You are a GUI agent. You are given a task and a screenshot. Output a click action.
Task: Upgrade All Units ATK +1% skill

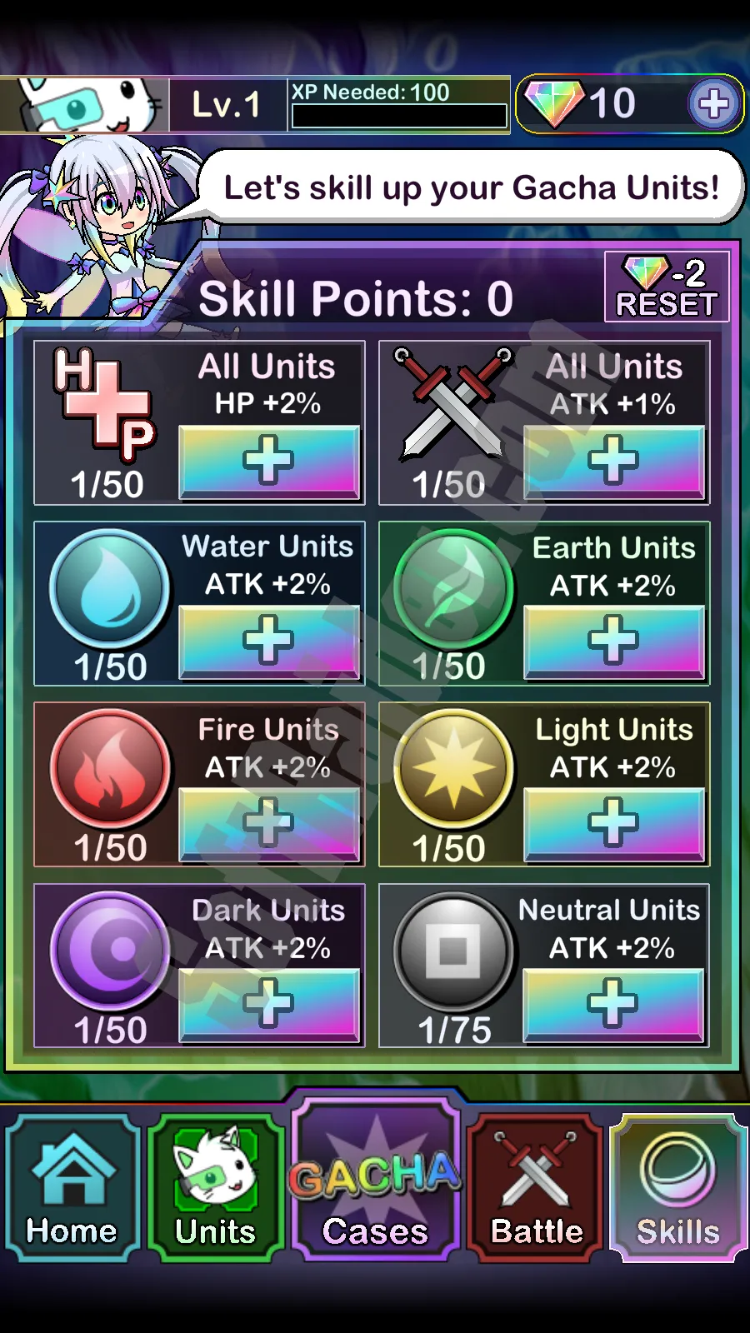pyautogui.click(x=614, y=462)
